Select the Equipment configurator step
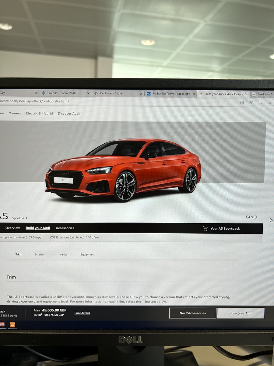The image size is (274, 366). point(87,254)
